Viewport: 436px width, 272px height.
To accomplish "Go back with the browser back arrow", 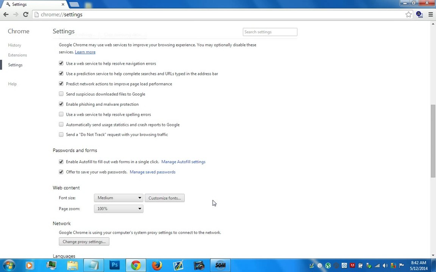I will pos(6,14).
